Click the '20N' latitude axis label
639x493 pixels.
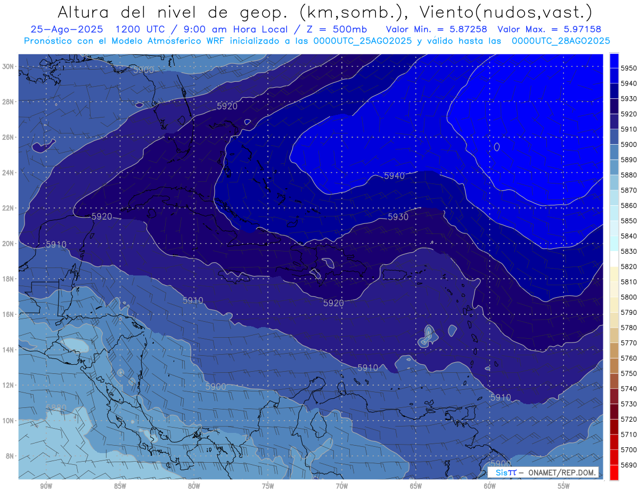click(8, 244)
